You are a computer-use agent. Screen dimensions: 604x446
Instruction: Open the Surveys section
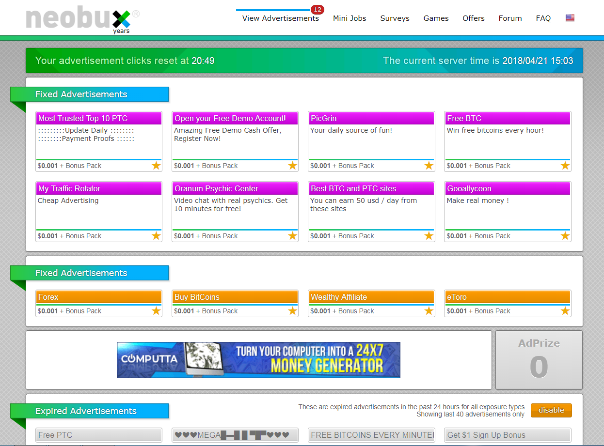(395, 18)
